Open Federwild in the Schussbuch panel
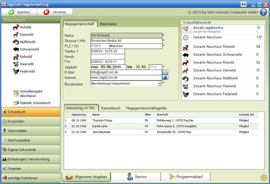270x184 pixels. (27, 71)
